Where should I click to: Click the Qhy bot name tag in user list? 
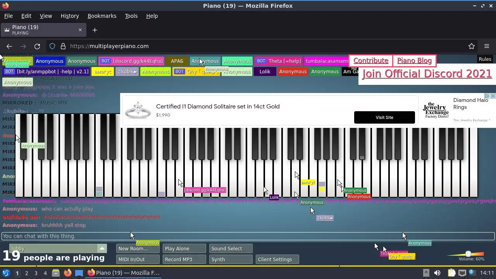pyautogui.click(x=196, y=71)
